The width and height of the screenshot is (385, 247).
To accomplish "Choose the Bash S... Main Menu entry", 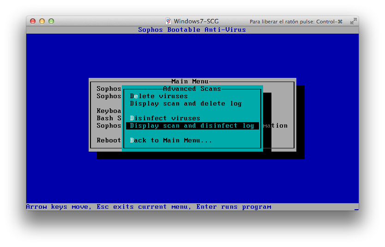I will tap(109, 118).
